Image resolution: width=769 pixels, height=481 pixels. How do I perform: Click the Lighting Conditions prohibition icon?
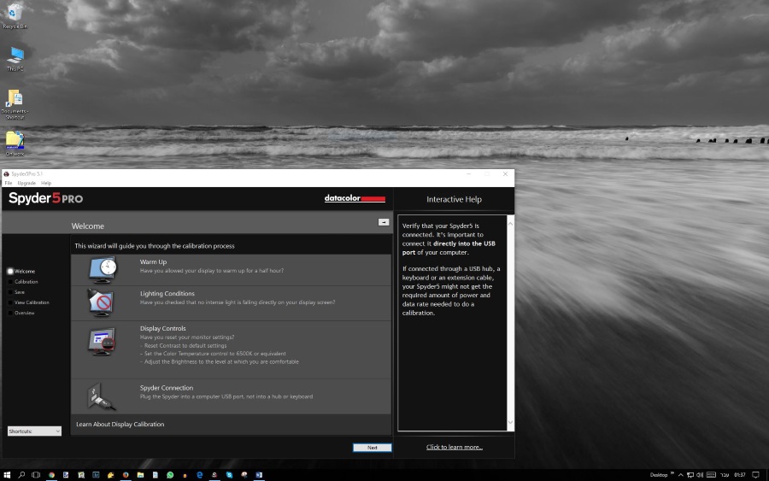[101, 302]
